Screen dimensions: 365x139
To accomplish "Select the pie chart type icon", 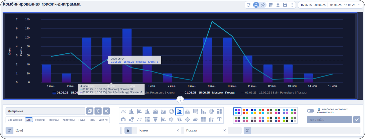I will (x=211, y=111).
